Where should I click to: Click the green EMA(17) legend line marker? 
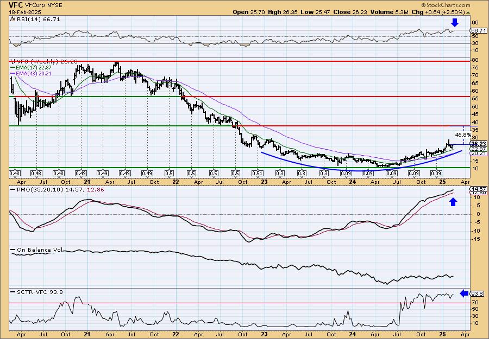12,68
